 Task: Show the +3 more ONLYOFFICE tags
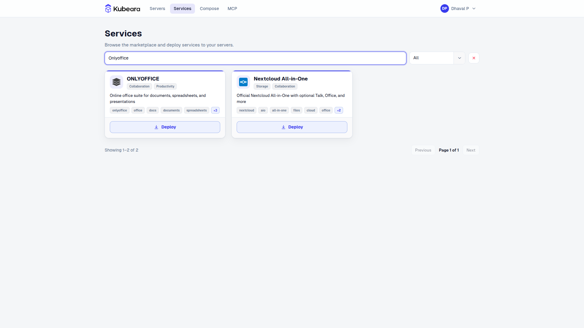pyautogui.click(x=215, y=110)
